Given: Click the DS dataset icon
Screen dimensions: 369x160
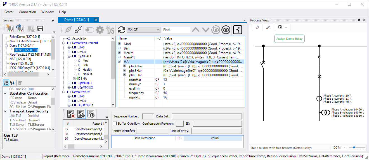Looking at the screenshot, I should click(x=110, y=30).
